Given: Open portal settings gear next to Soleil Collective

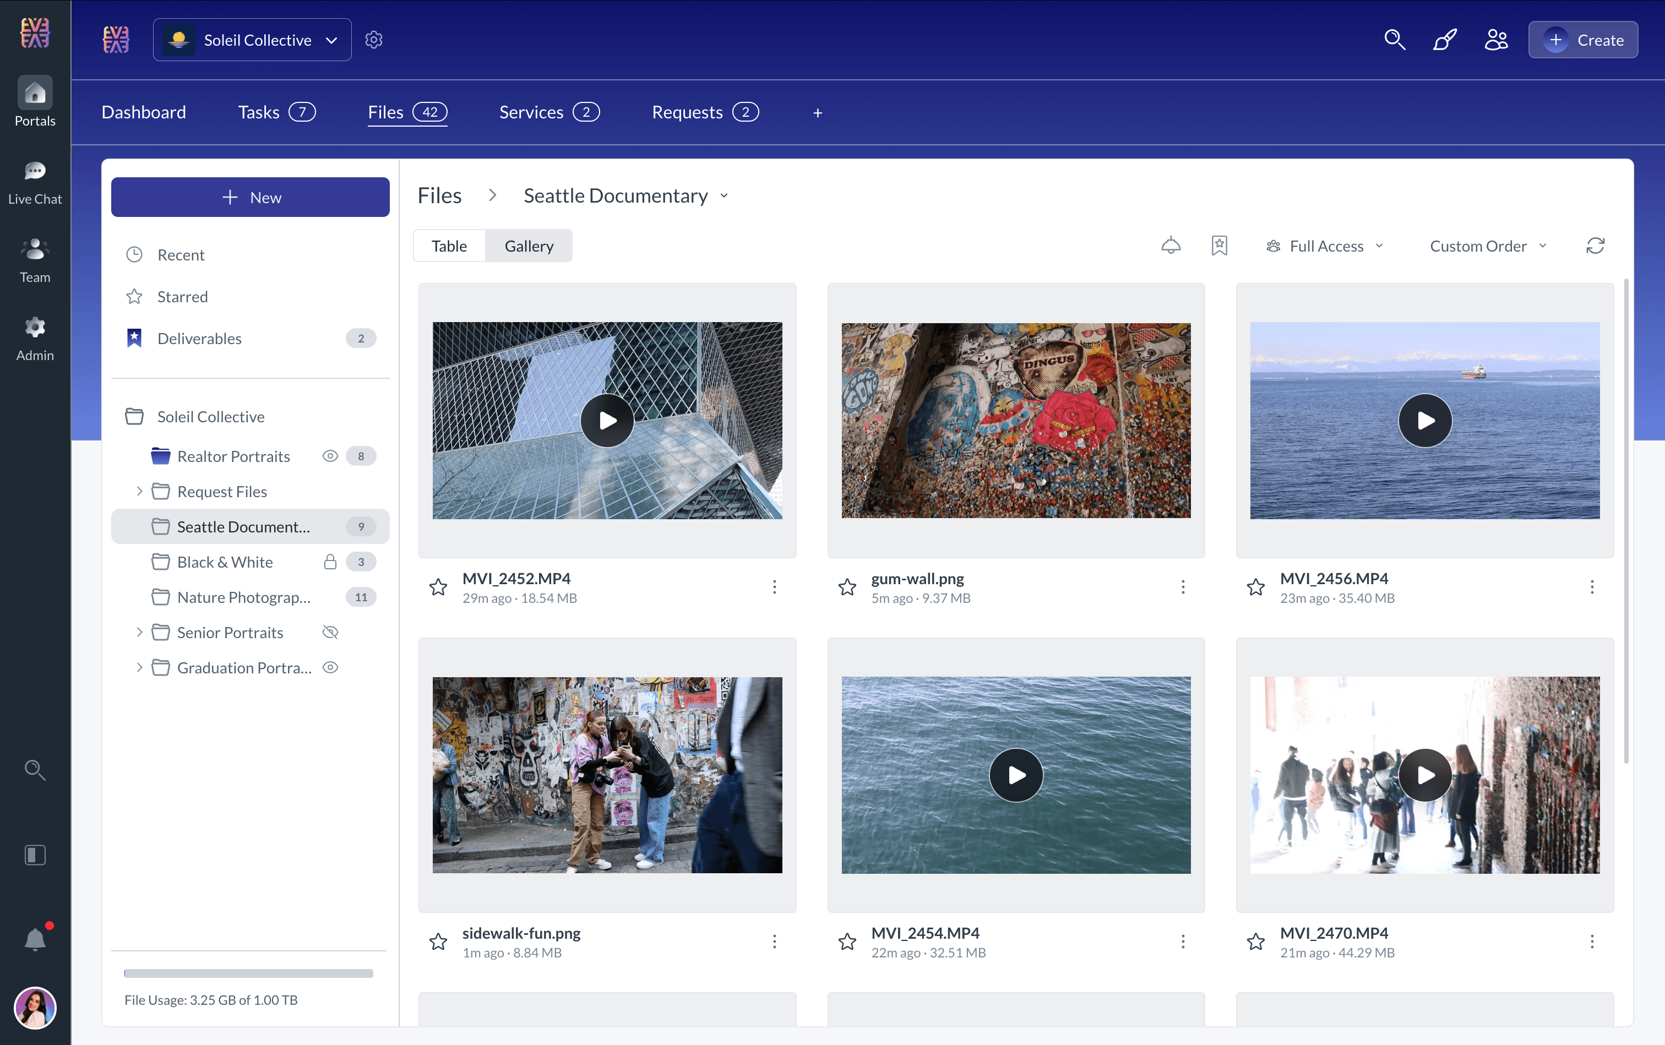Looking at the screenshot, I should (x=374, y=40).
